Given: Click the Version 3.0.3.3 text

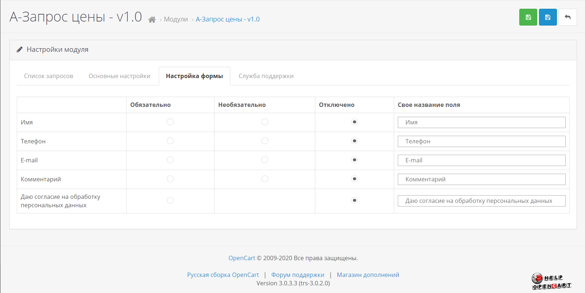Looking at the screenshot, I should tap(293, 283).
